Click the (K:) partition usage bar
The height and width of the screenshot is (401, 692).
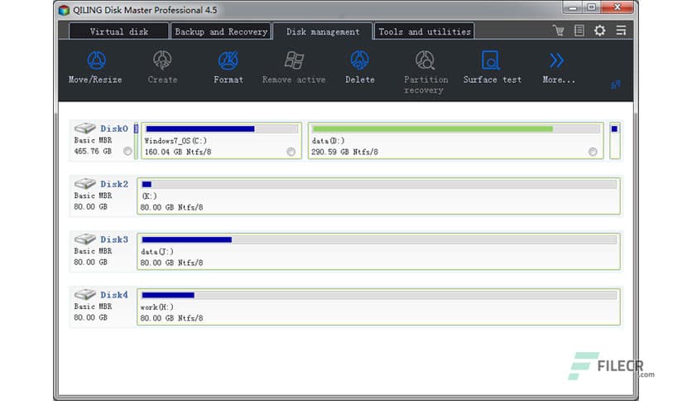(x=378, y=184)
